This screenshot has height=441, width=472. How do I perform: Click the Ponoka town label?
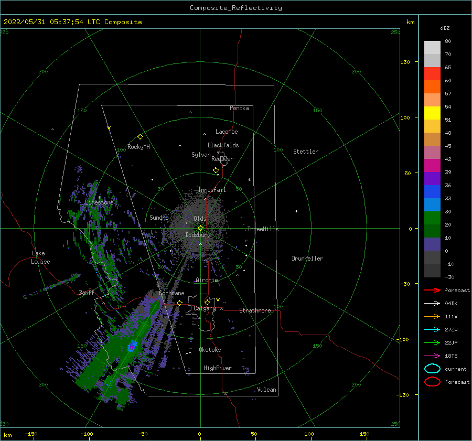click(x=239, y=108)
